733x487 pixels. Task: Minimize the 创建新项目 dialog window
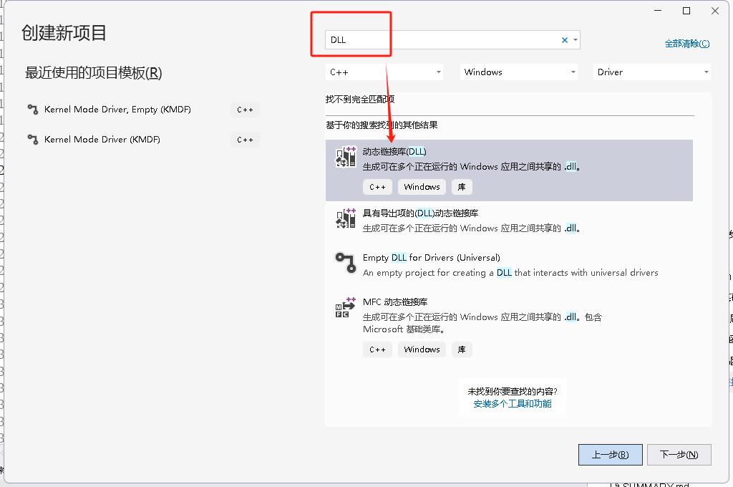[x=658, y=11]
